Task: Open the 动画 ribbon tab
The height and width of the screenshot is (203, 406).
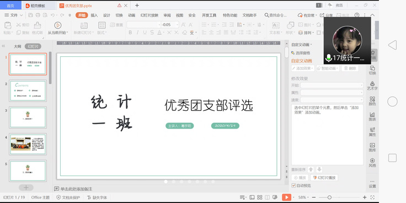Action: tap(131, 15)
